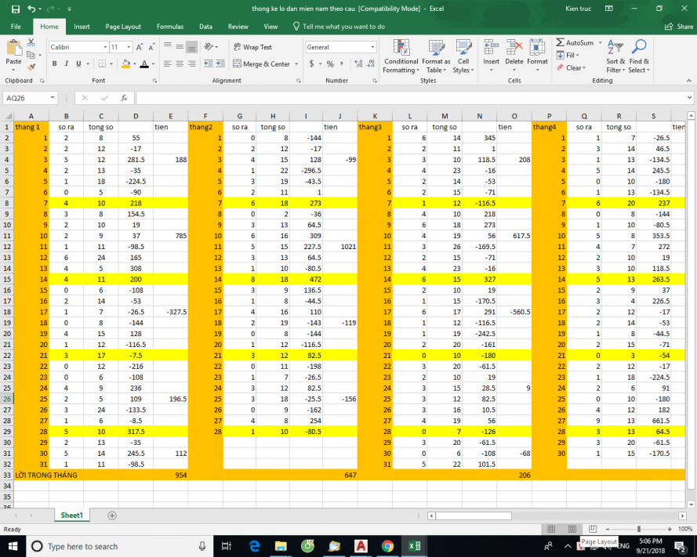Viewport: 697px width, 557px height.
Task: Open the Name Box dropdown arrow
Action: 53,98
